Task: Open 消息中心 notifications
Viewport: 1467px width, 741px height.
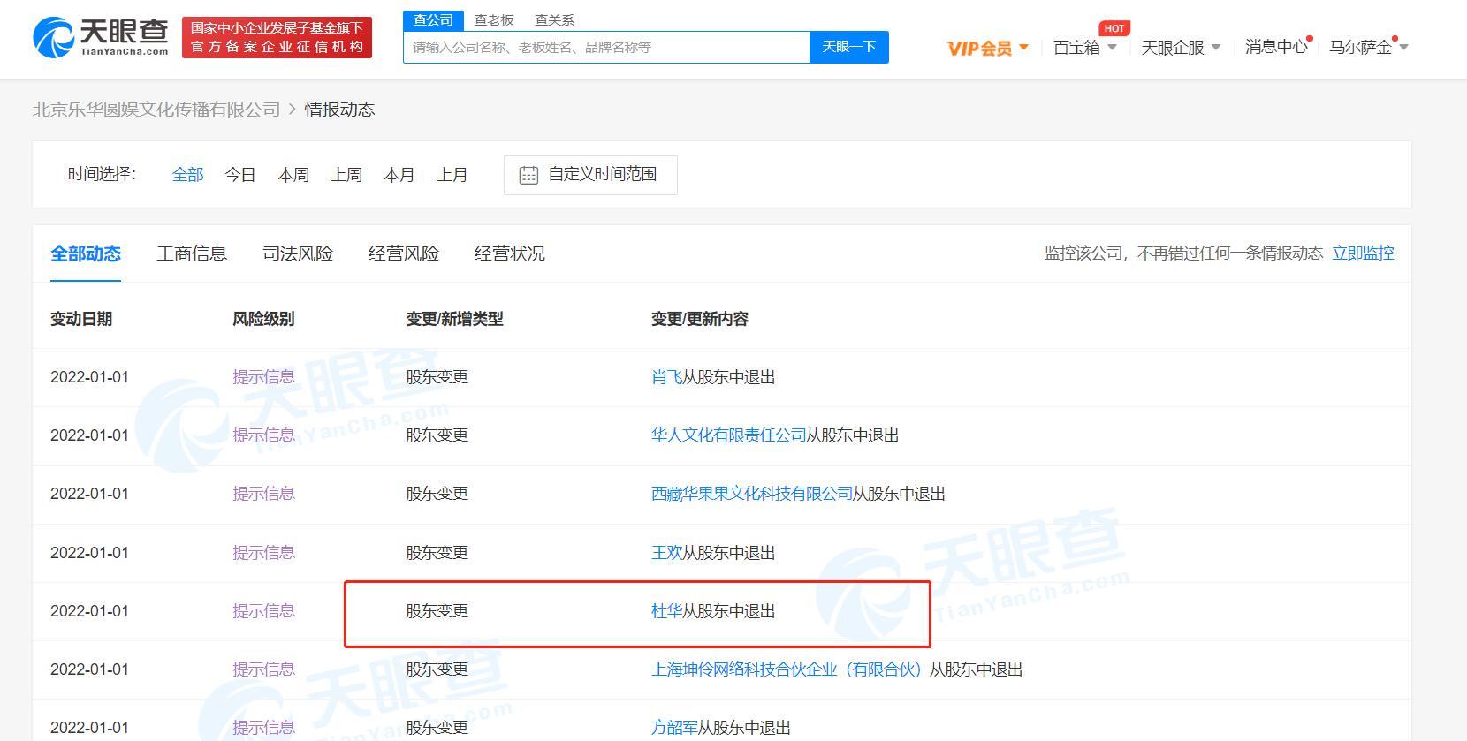Action: coord(1276,47)
